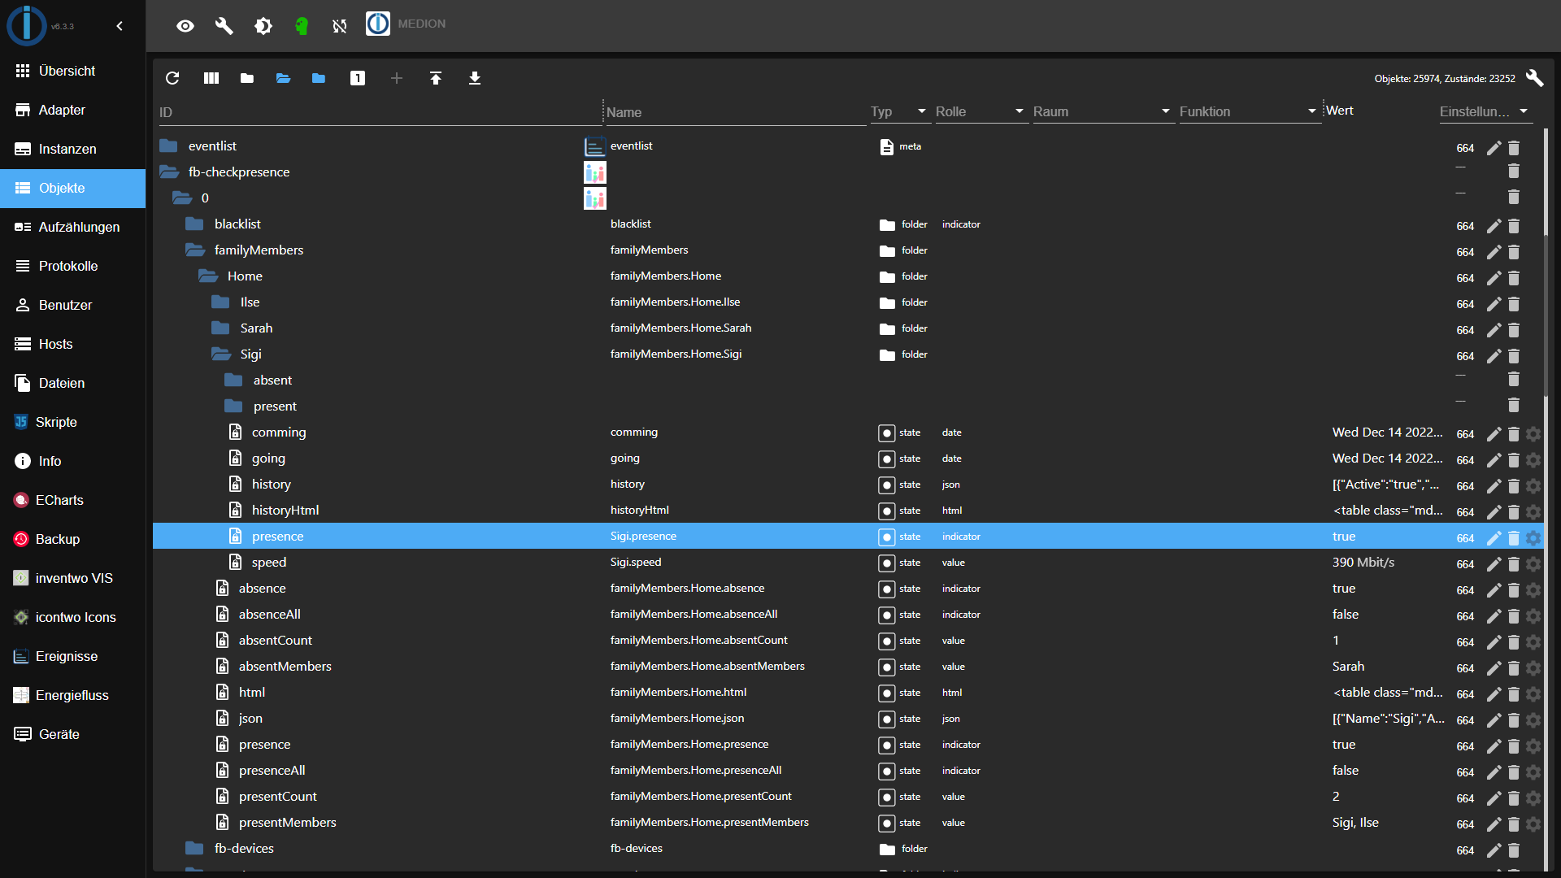Collapse the fb-checkpresence tree folder
Image resolution: width=1561 pixels, height=878 pixels.
pos(169,172)
